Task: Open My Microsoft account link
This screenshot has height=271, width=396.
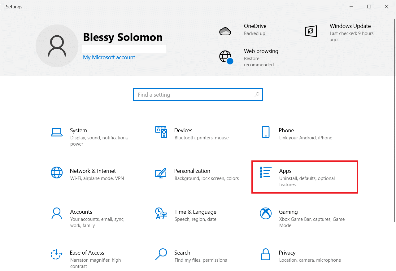Action: [x=109, y=57]
